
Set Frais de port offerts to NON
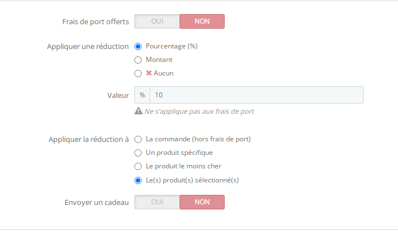pyautogui.click(x=202, y=21)
